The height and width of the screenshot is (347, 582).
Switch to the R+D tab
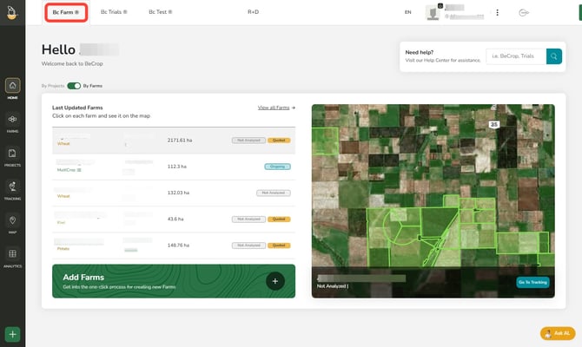pos(253,12)
